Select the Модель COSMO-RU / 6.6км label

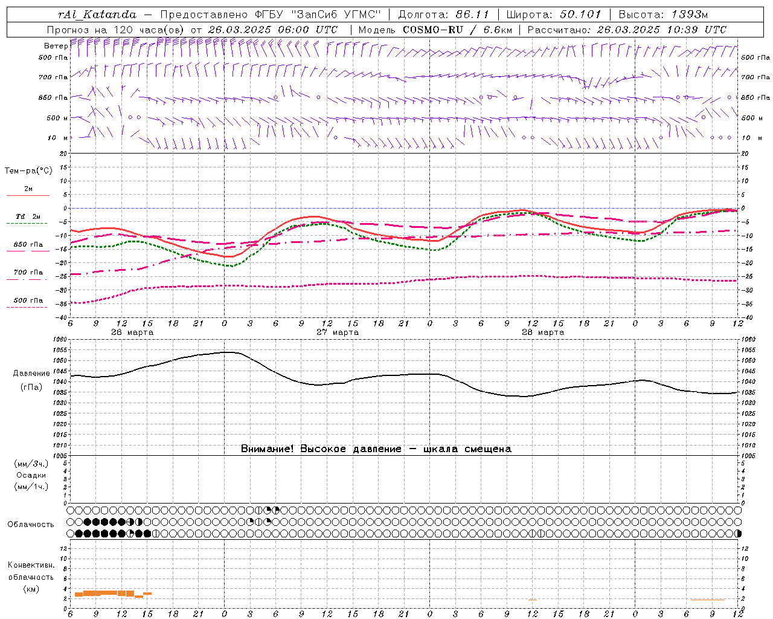click(435, 30)
